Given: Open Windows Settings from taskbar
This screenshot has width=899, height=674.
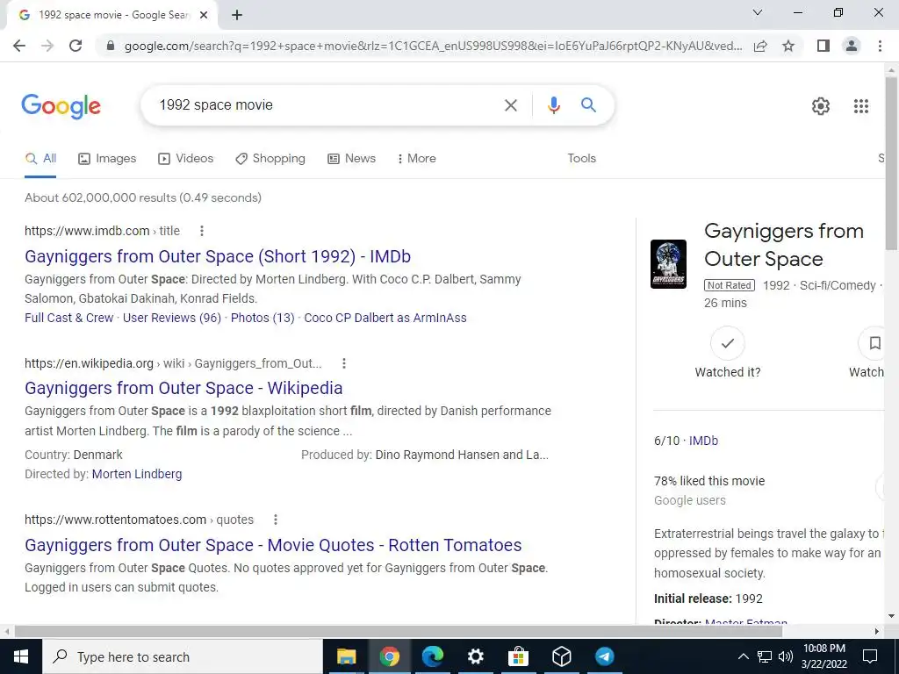Looking at the screenshot, I should tap(475, 656).
